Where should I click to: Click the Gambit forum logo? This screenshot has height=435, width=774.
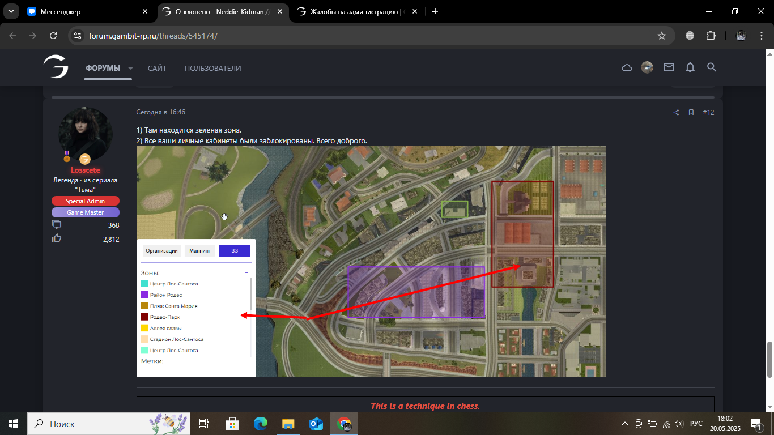point(56,67)
